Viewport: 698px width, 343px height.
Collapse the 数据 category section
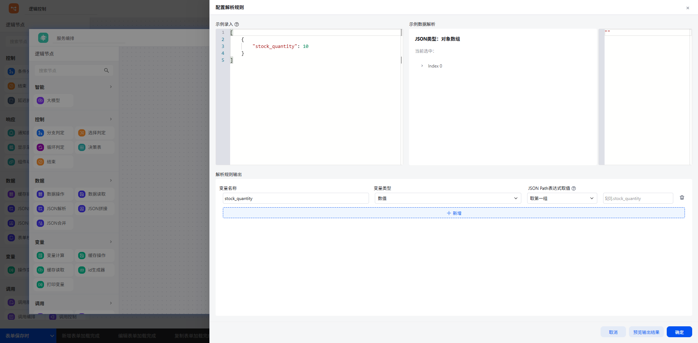point(111,180)
